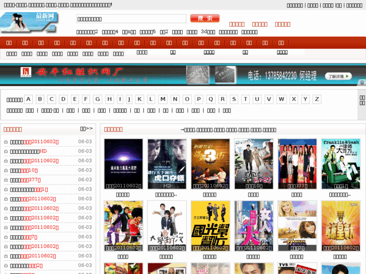
Task: Open the 大學生了沒 poster thumbnail
Action: point(167,226)
